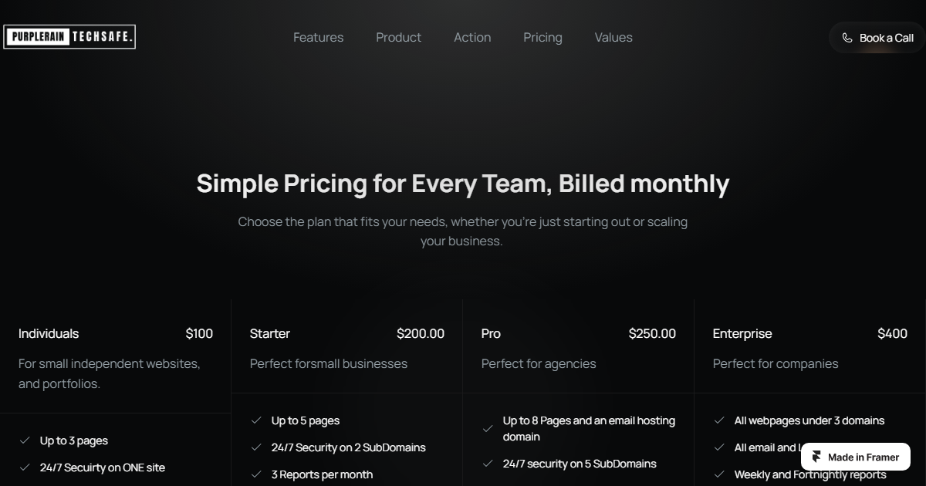This screenshot has height=486, width=926.
Task: Click the $400 Enterprise price label
Action: click(892, 333)
